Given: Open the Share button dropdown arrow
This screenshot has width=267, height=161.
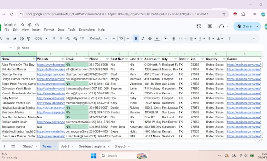Looking at the screenshot, I should [257, 26].
